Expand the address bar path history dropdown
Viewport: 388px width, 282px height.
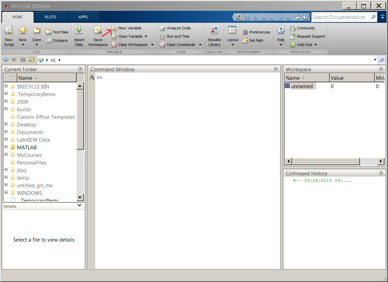click(x=375, y=60)
